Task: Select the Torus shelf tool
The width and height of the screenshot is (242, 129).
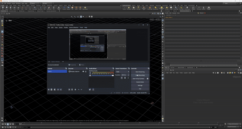Action: (15, 8)
